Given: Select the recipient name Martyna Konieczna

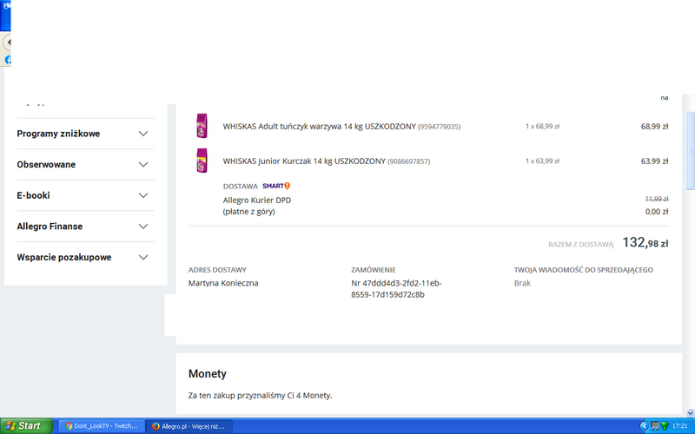Looking at the screenshot, I should [x=223, y=283].
